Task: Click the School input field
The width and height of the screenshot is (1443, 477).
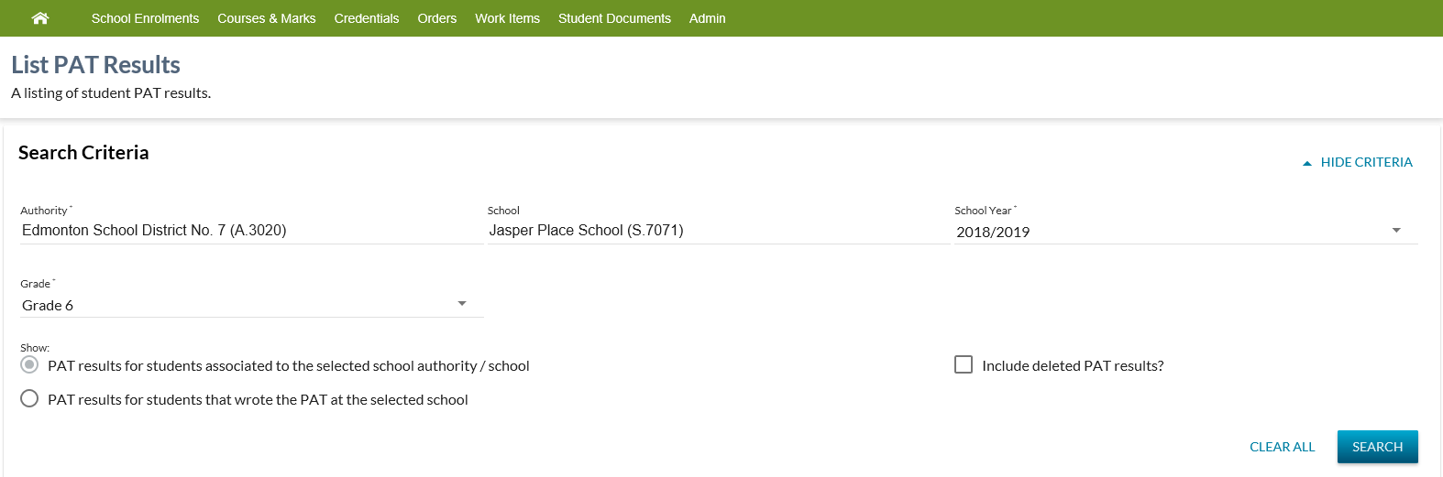Action: tap(717, 231)
